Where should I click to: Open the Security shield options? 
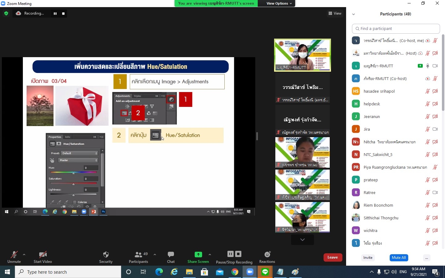[x=106, y=257]
